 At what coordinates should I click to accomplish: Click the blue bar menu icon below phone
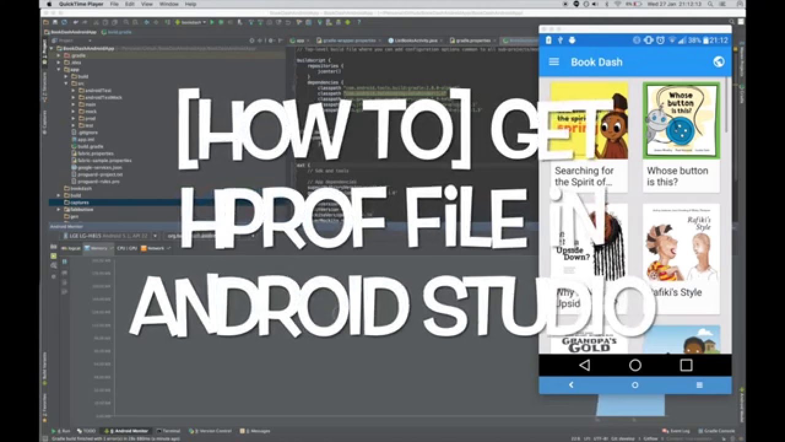pyautogui.click(x=699, y=385)
